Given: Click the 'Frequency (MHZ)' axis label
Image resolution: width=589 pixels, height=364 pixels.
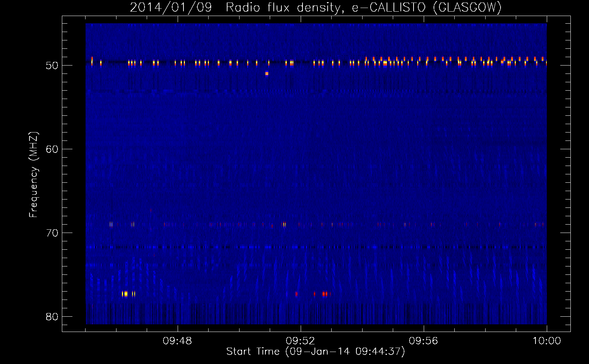Looking at the screenshot, I should [x=33, y=175].
